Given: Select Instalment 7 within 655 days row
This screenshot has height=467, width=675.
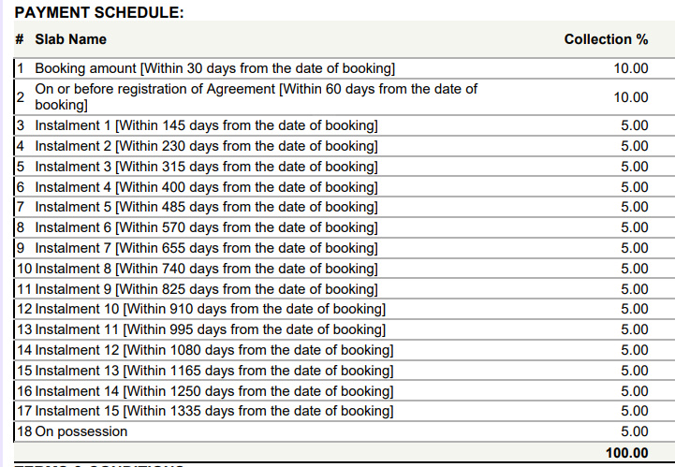Looking at the screenshot, I should (206, 248).
